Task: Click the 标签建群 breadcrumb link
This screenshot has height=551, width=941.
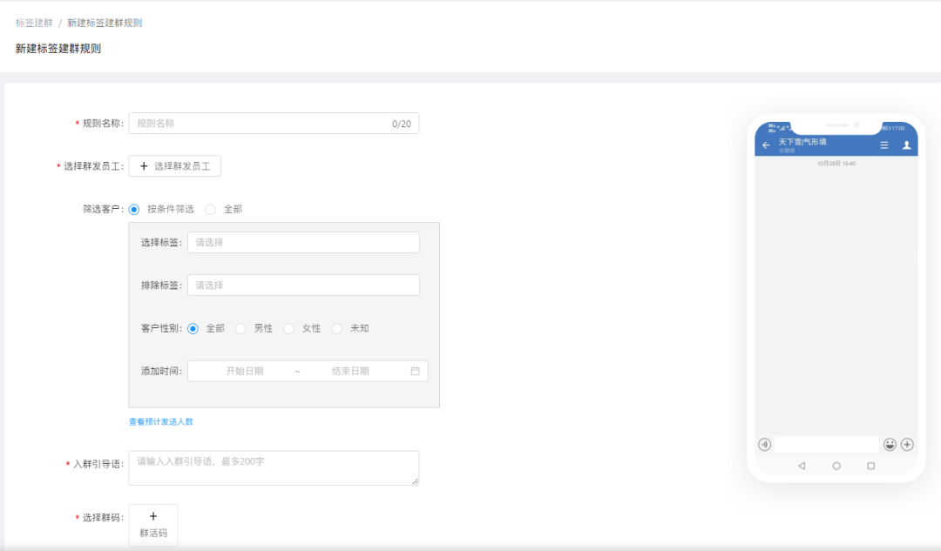Action: 34,23
